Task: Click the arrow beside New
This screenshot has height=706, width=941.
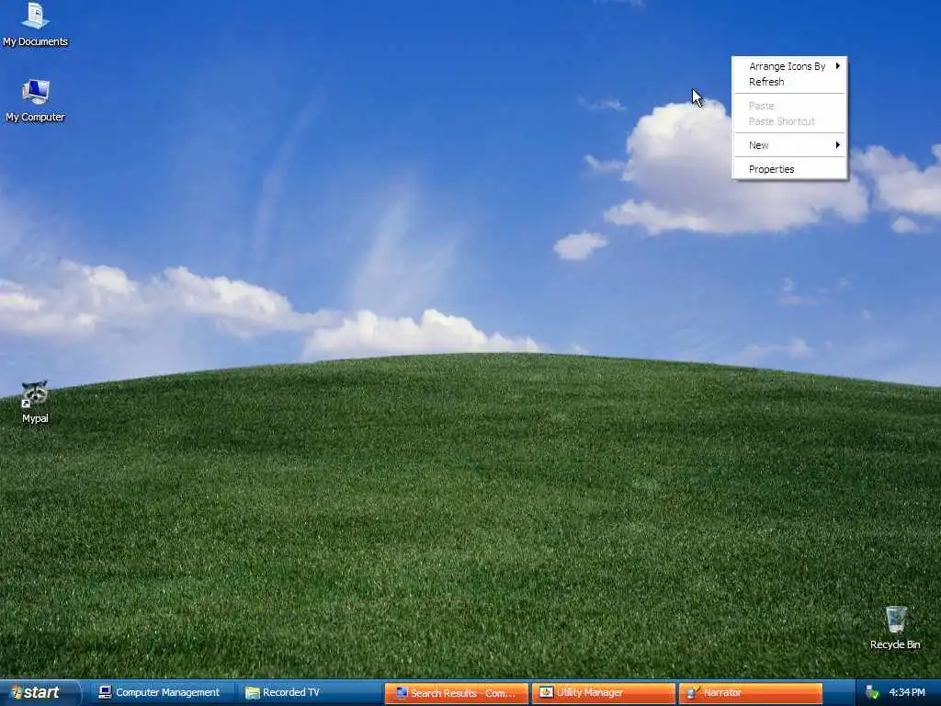Action: pos(838,145)
